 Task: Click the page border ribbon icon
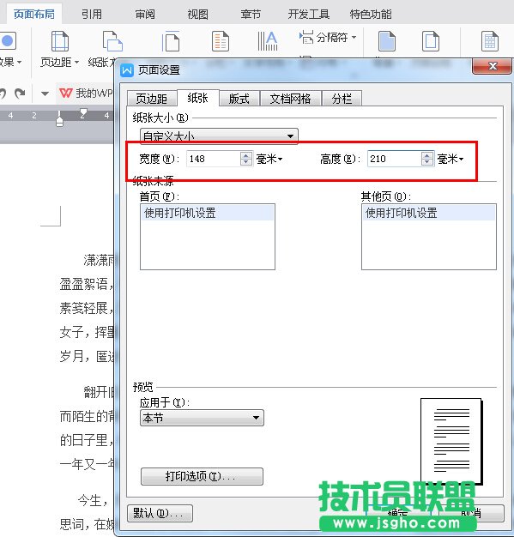click(x=431, y=41)
